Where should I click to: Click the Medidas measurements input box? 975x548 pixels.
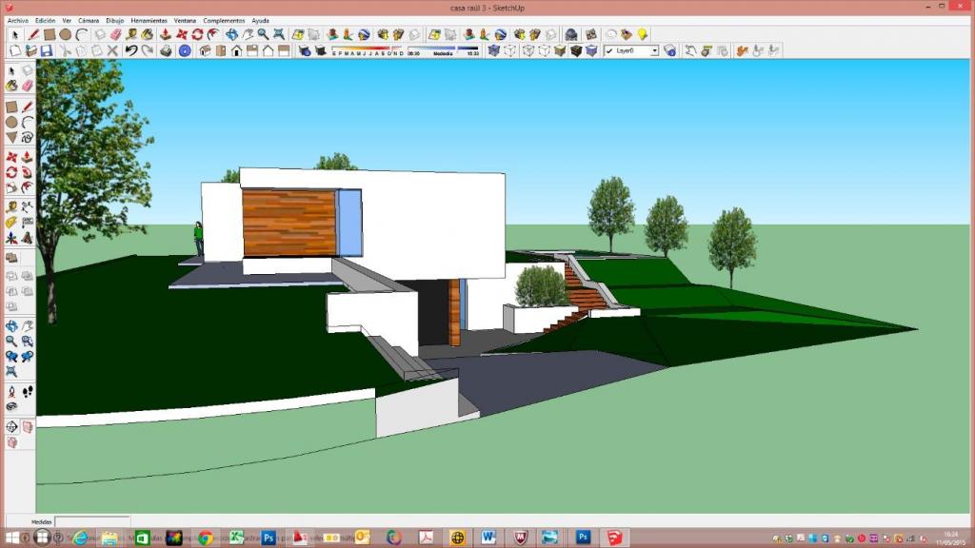click(x=91, y=521)
